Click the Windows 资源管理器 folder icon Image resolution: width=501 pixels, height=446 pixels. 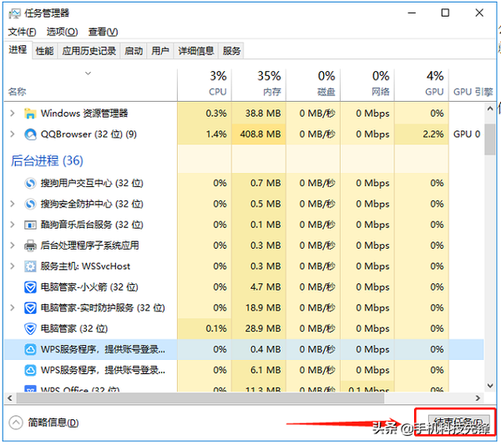[30, 114]
